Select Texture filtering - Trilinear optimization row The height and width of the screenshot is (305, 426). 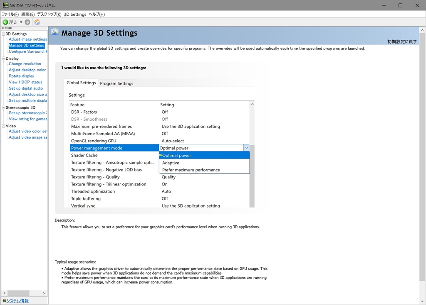(x=159, y=184)
